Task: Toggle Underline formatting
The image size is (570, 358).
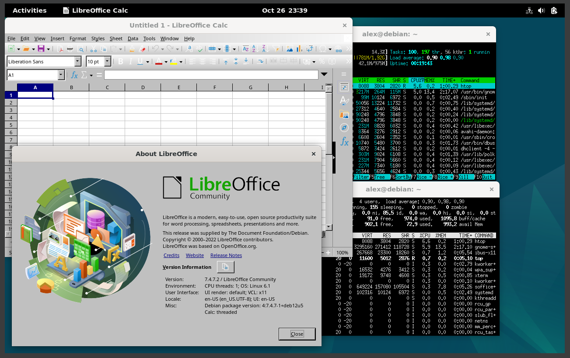Action: click(x=140, y=62)
